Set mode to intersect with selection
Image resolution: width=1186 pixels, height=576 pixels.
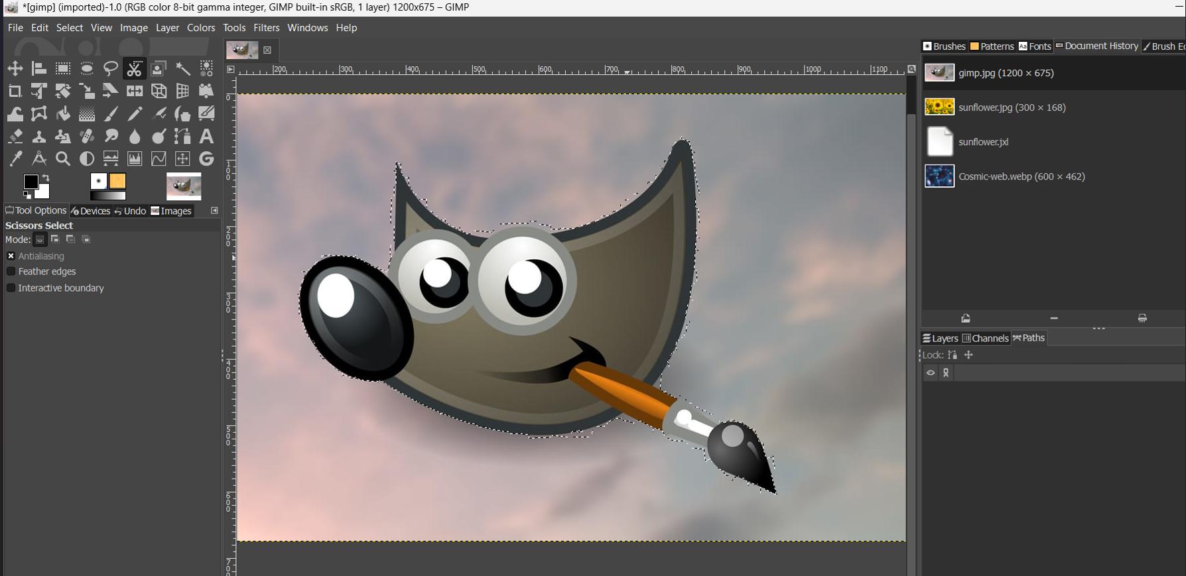(x=86, y=239)
